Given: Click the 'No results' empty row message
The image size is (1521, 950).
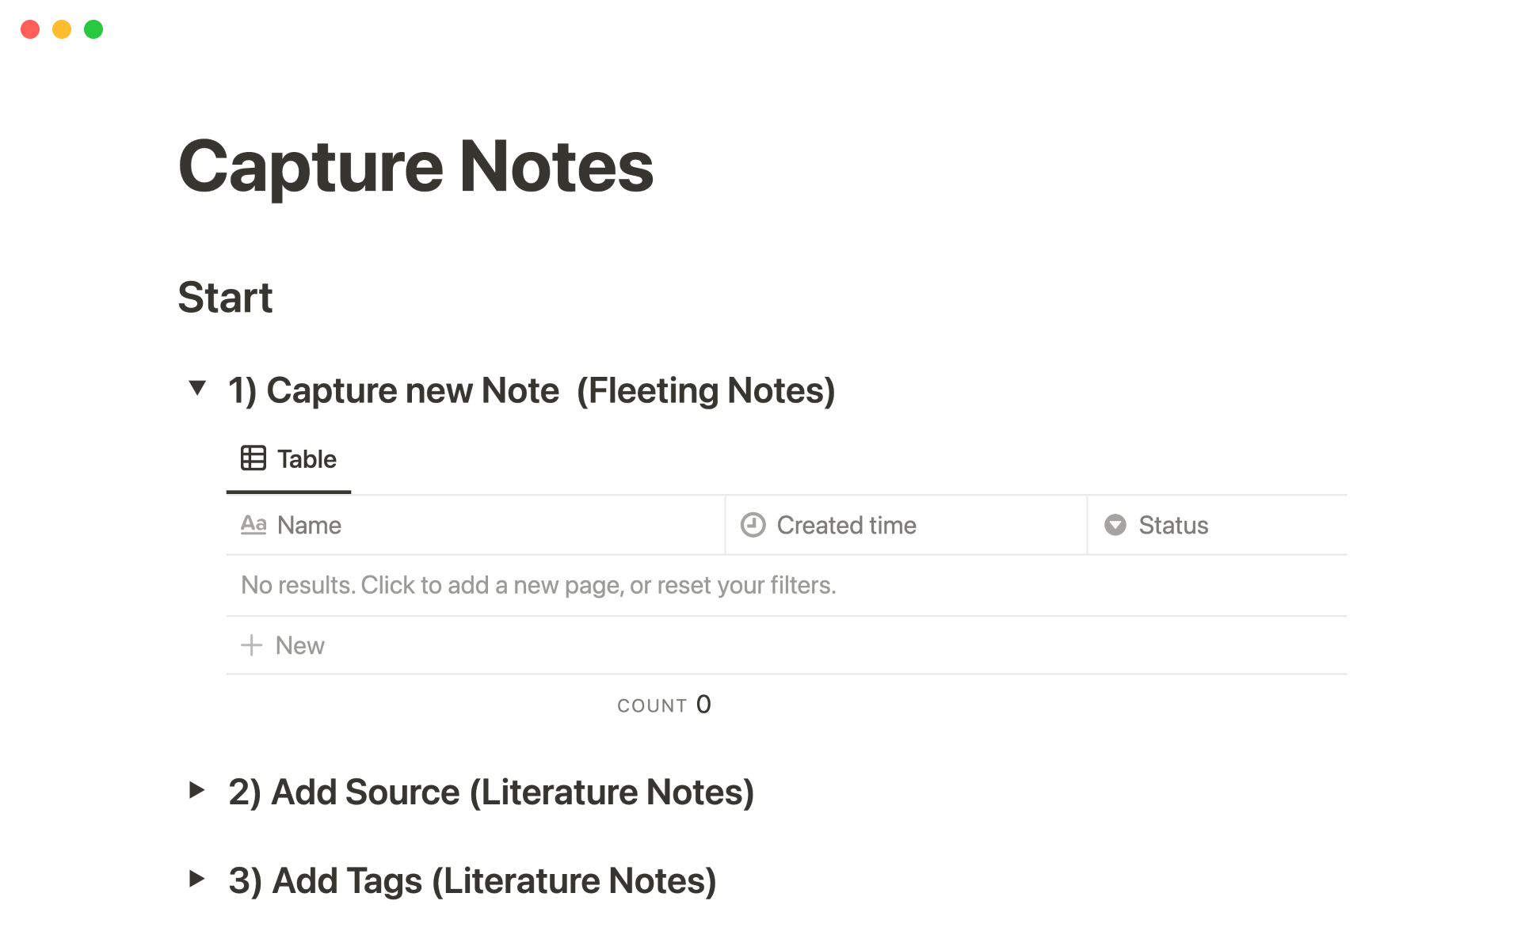Looking at the screenshot, I should [x=539, y=585].
